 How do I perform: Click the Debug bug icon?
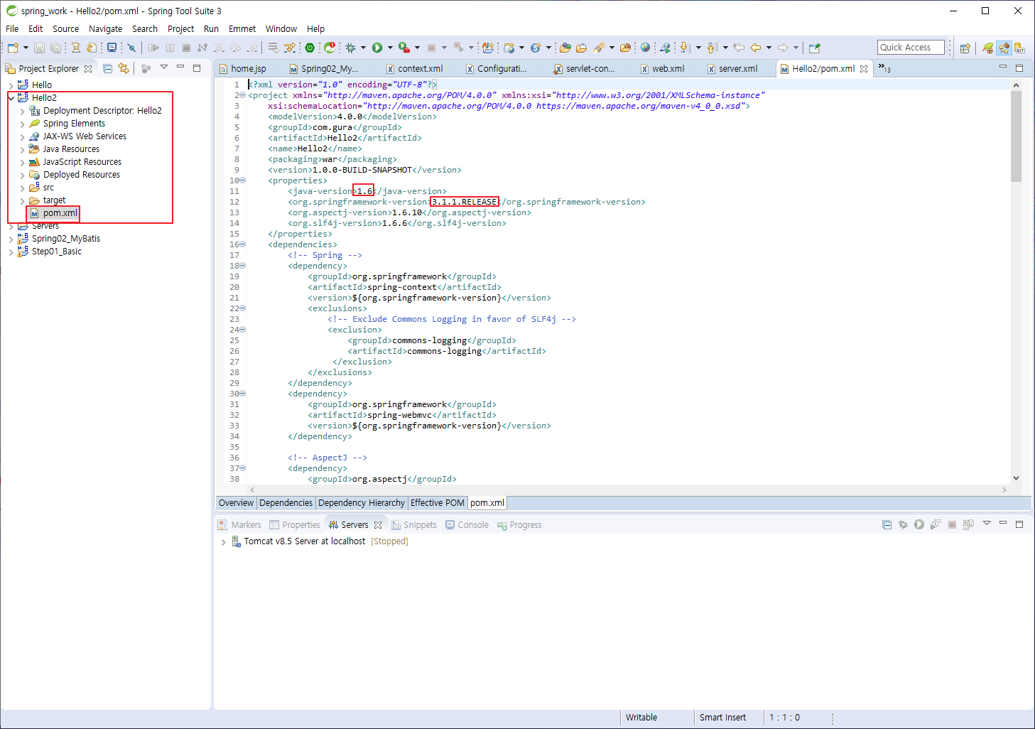350,48
